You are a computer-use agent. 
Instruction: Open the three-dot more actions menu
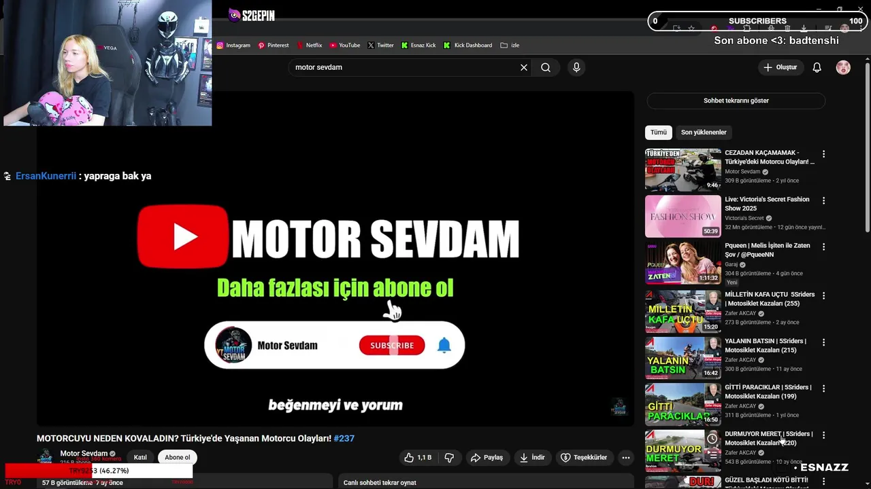[x=626, y=458]
